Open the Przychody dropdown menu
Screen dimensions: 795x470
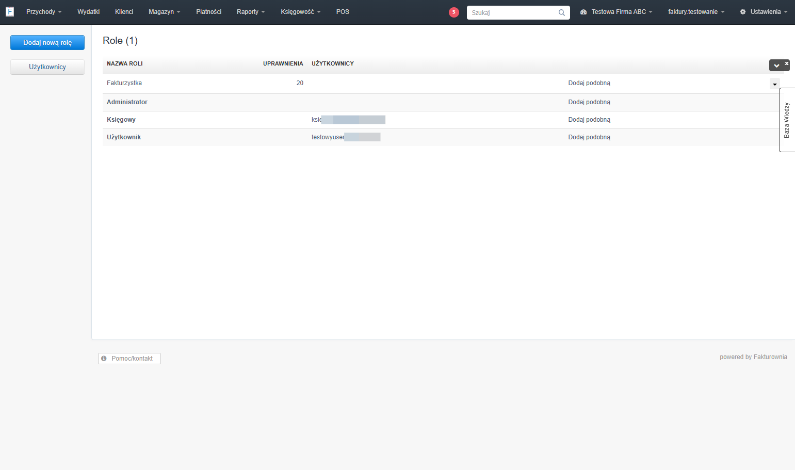click(44, 12)
